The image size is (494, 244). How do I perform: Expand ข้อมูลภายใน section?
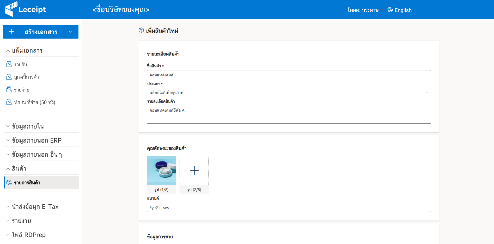[42, 126]
